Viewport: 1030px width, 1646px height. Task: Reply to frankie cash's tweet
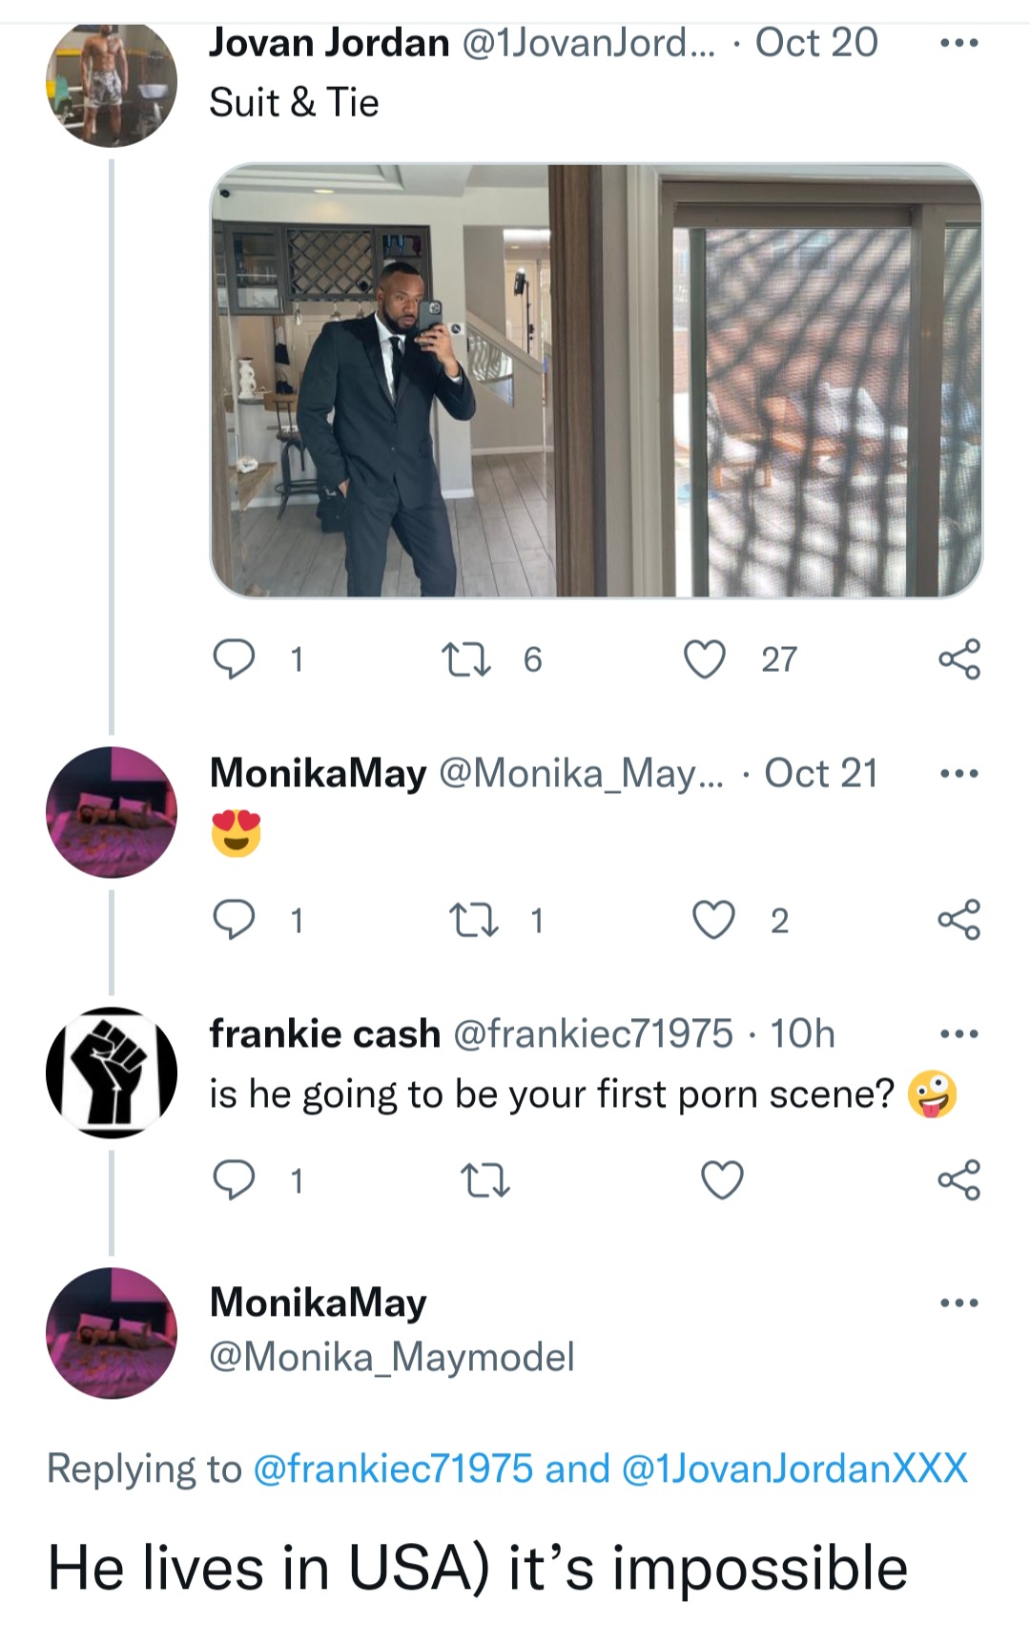click(x=234, y=1180)
